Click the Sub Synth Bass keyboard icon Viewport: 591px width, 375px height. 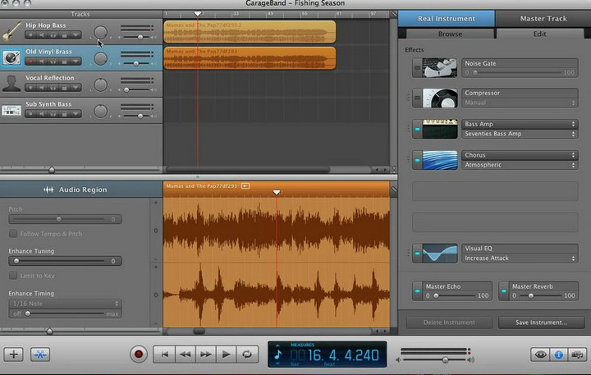[x=11, y=110]
